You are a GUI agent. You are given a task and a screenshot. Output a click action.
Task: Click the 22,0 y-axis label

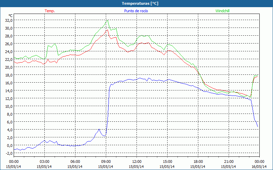(9, 60)
